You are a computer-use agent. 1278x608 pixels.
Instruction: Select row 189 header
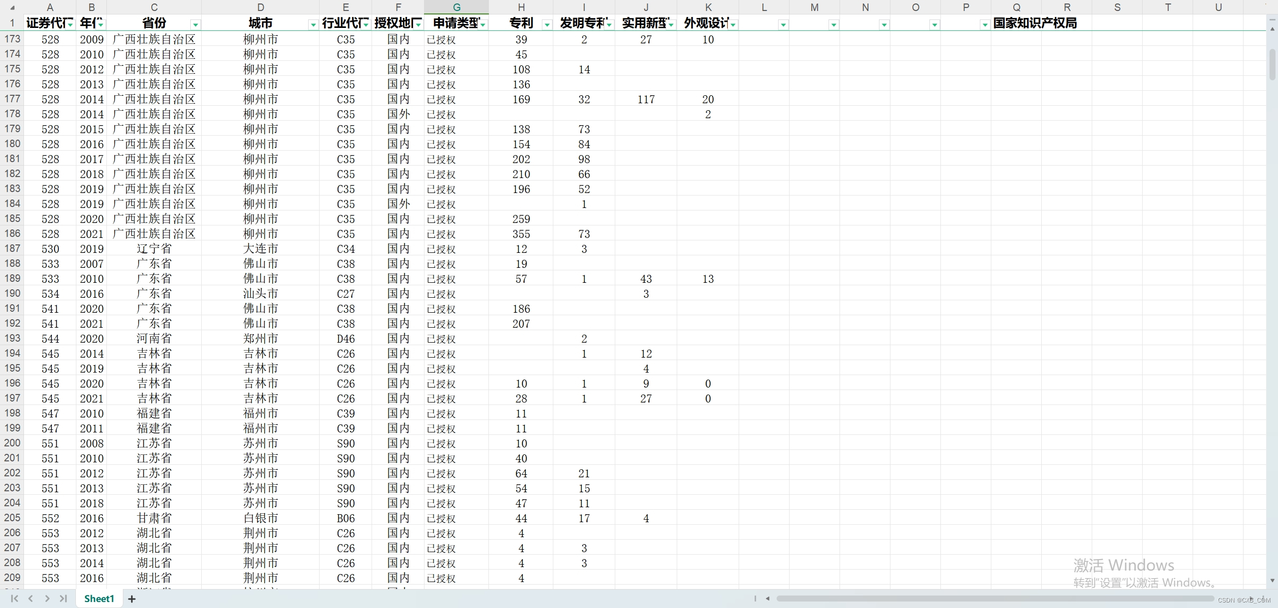click(x=12, y=278)
